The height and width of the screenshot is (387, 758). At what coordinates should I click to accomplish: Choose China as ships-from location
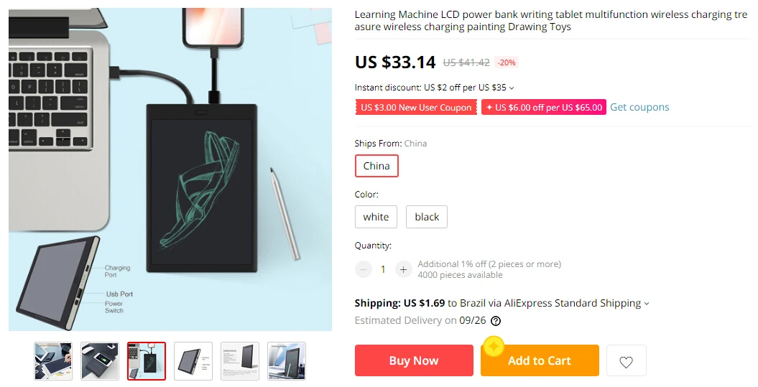(x=376, y=166)
